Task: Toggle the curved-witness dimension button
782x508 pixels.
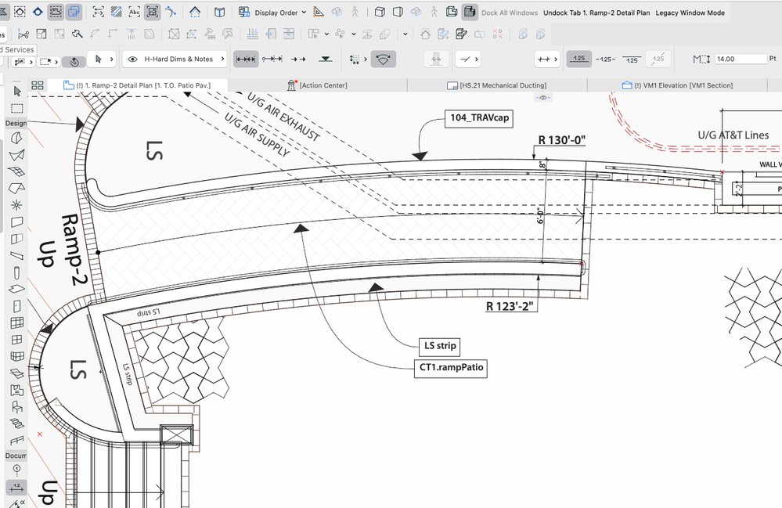Action: (383, 59)
